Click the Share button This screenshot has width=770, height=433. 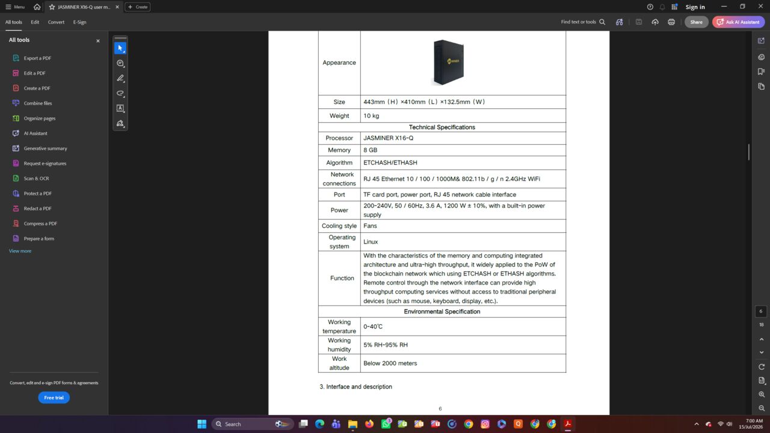pos(696,22)
